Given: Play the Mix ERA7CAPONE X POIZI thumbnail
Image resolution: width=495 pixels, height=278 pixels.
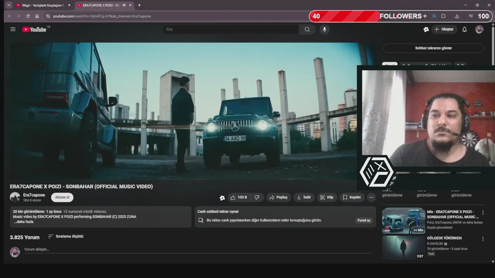Looking at the screenshot, I should tap(403, 221).
